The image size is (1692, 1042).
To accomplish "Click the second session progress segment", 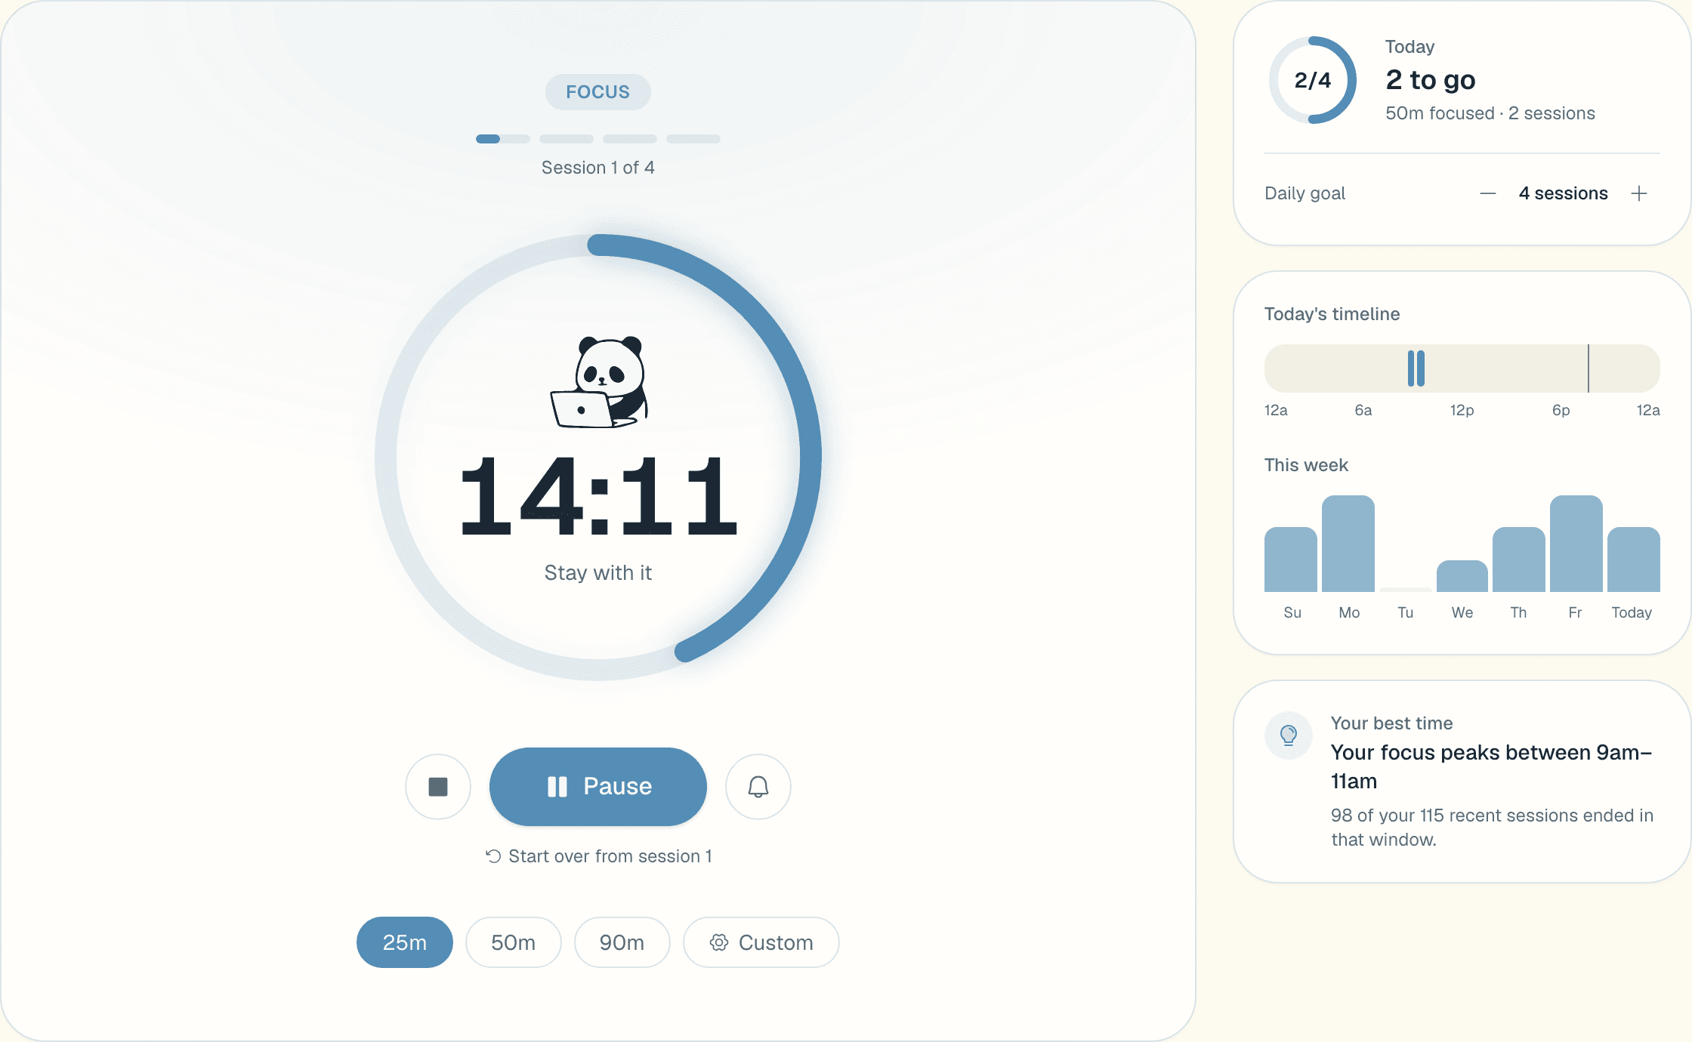I will click(567, 139).
